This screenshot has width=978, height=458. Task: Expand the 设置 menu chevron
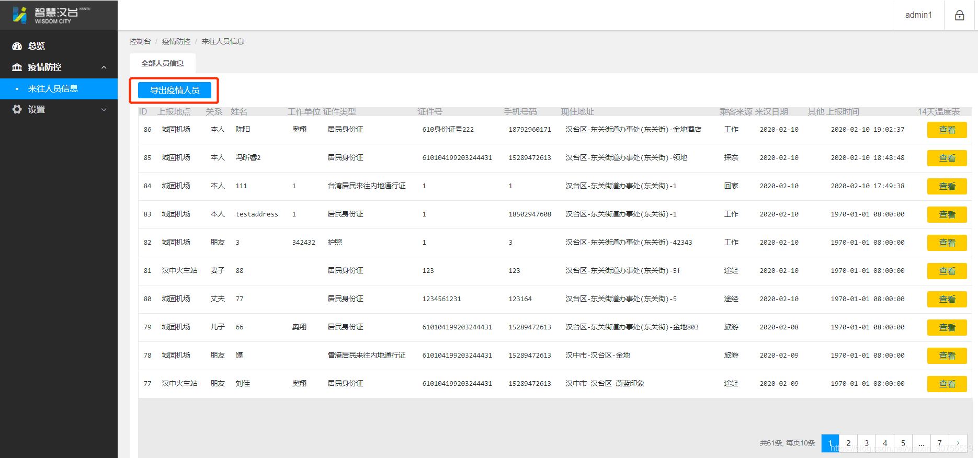point(104,110)
